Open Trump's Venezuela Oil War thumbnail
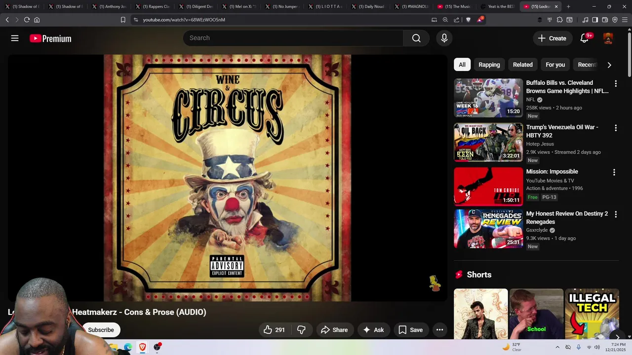Viewport: 632px width, 355px height. click(488, 142)
